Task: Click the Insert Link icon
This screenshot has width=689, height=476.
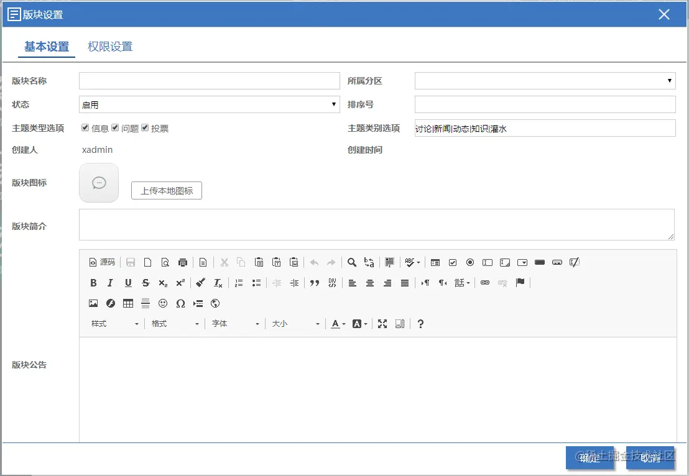Action: pyautogui.click(x=484, y=283)
